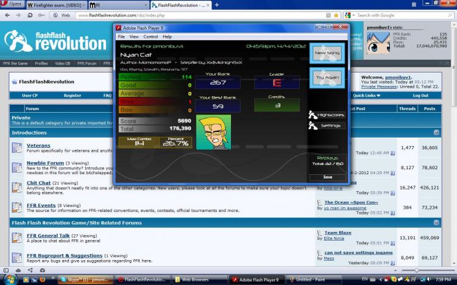
Task: Open the Control menu in Flash Player
Action: pyautogui.click(x=151, y=37)
